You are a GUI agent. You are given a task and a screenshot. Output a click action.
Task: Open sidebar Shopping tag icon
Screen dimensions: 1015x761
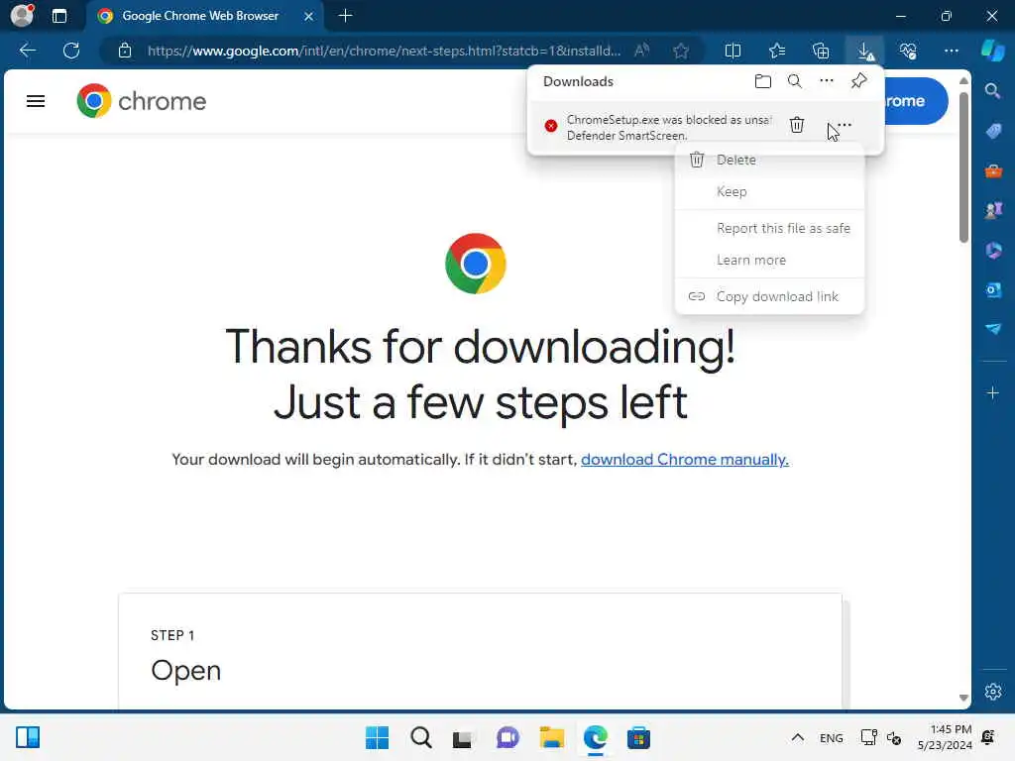coord(993,132)
